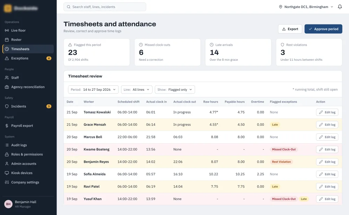The width and height of the screenshot is (349, 215).
Task: Open the Rest violations card
Action: tap(309, 52)
